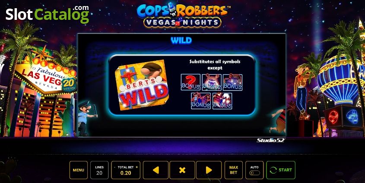Go to previous paytable page arrow
Viewport: 365px width, 183px height.
click(x=156, y=170)
